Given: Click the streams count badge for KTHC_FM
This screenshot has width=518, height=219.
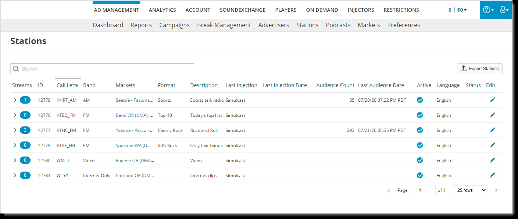Looking at the screenshot, I should click(25, 130).
